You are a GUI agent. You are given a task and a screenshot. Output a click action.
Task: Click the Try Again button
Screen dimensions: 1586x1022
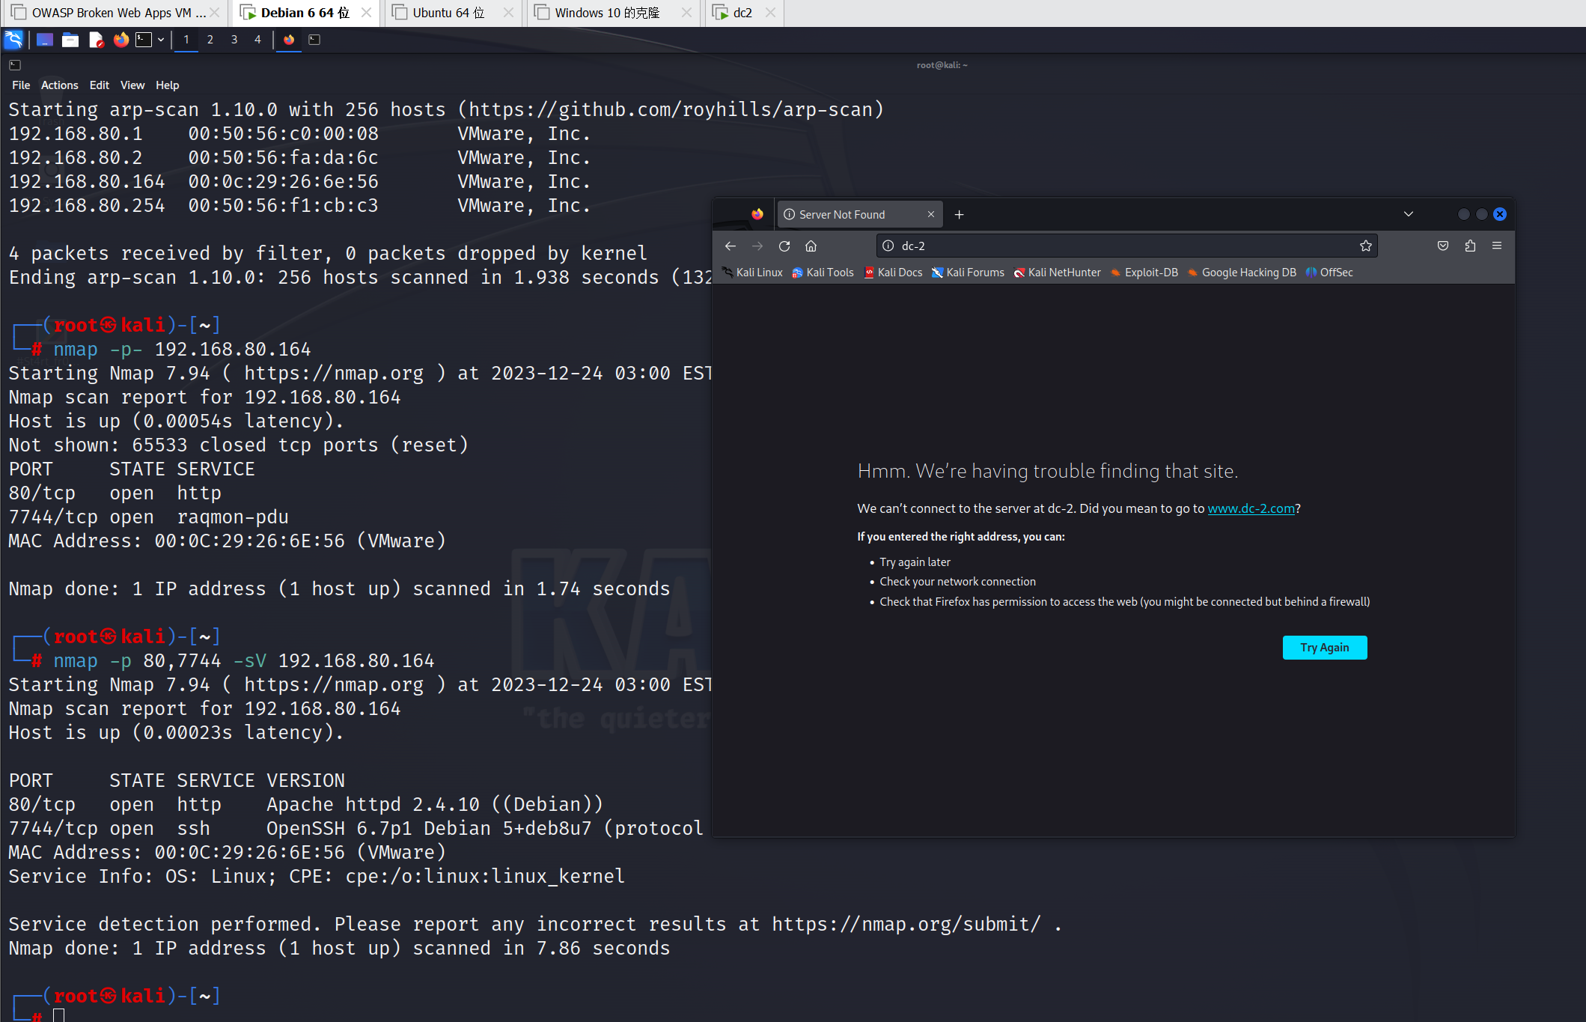(1325, 648)
